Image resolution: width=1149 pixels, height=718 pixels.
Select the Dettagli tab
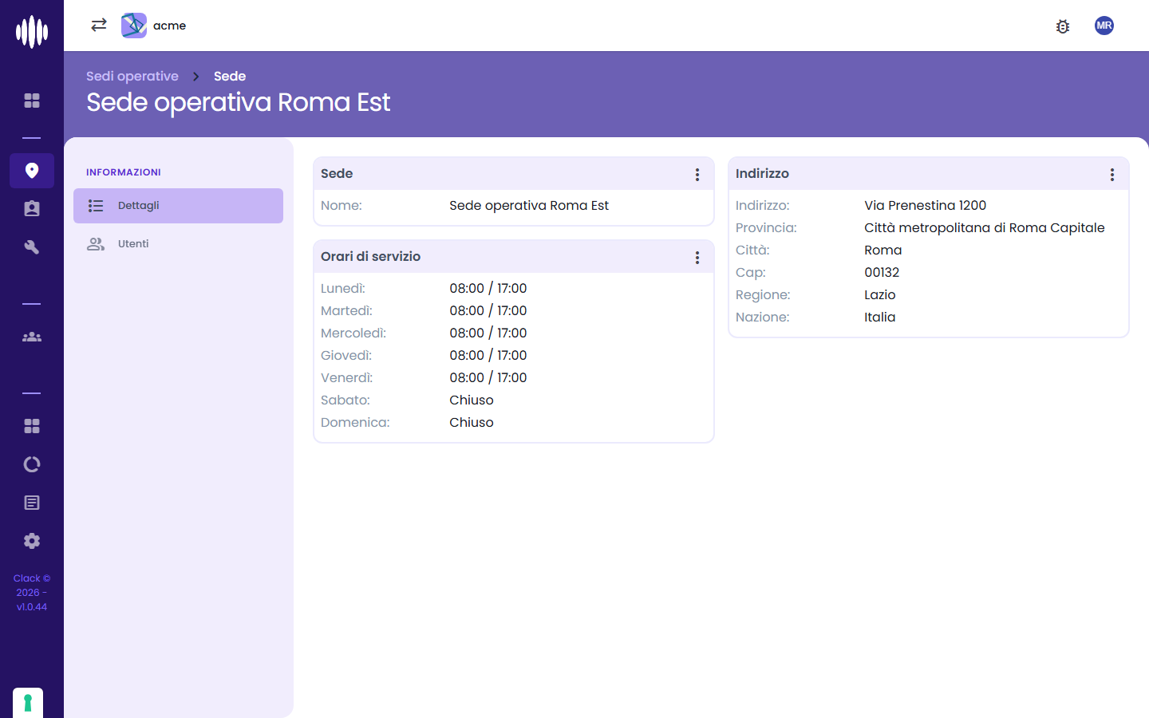click(x=178, y=206)
